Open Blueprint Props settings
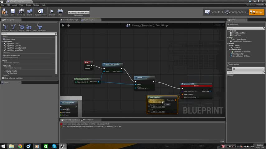Screen dimensions: 266x149 click(40, 12)
